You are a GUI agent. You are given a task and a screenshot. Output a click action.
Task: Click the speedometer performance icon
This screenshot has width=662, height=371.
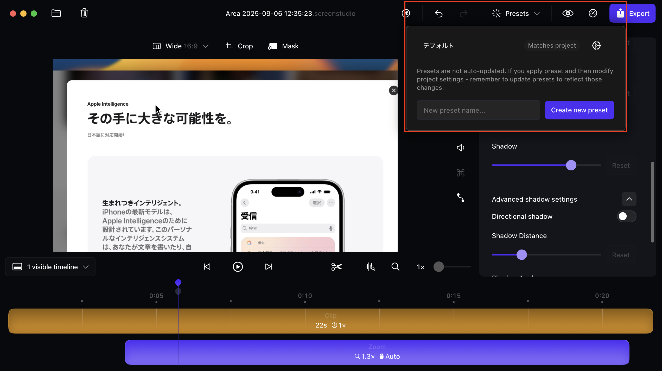[593, 13]
